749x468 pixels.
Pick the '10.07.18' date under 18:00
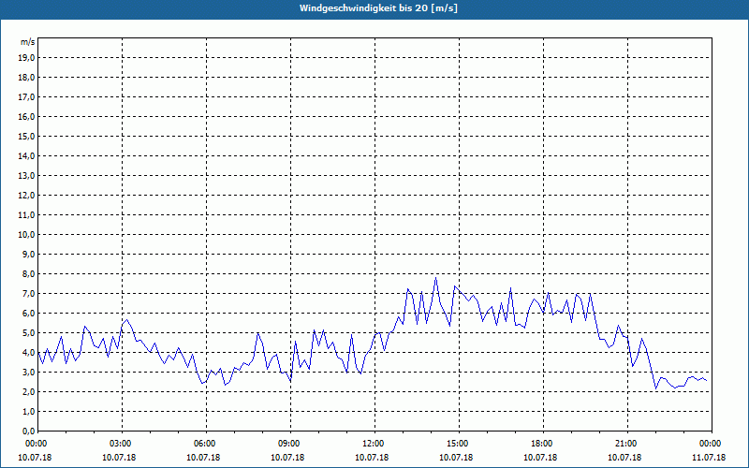point(540,458)
